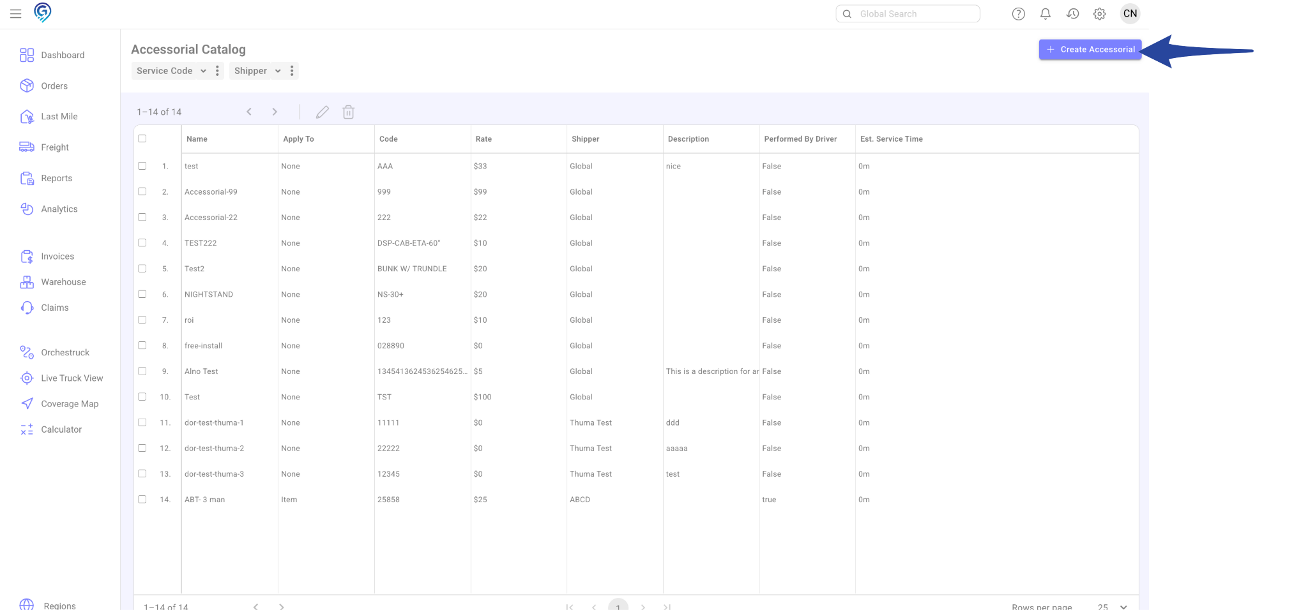Click the Apply To column header

[x=298, y=138]
